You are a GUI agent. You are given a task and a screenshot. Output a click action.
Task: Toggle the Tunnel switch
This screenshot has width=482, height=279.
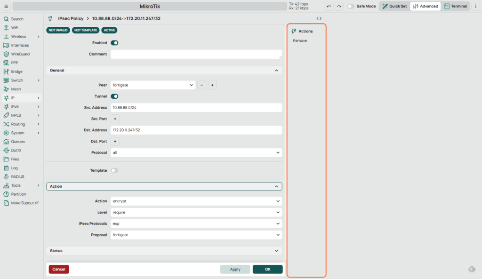coord(114,96)
